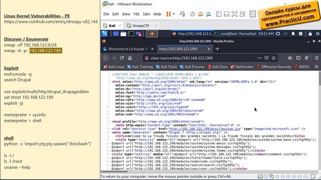
Task: Click the logout icon in Kali panel
Action: coord(317,33)
